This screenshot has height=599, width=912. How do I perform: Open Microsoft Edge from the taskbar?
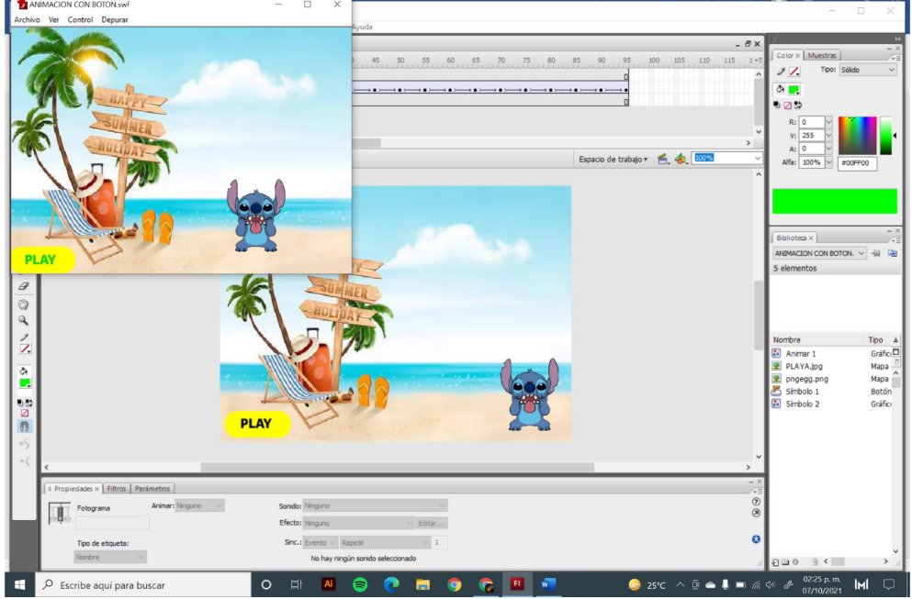coord(391,585)
